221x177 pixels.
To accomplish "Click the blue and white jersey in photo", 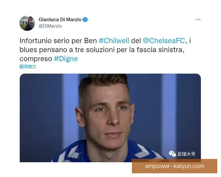I will click(109, 152).
